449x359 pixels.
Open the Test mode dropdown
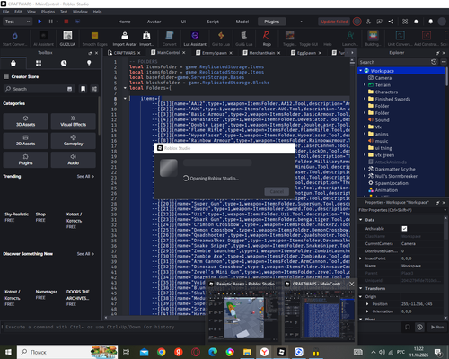coord(17,22)
